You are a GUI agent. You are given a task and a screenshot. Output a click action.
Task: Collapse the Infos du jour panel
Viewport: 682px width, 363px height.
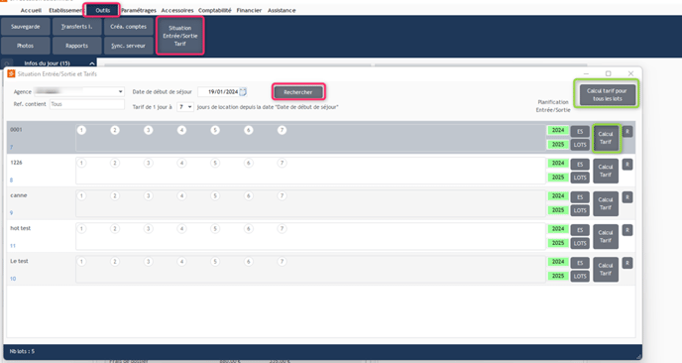click(92, 63)
